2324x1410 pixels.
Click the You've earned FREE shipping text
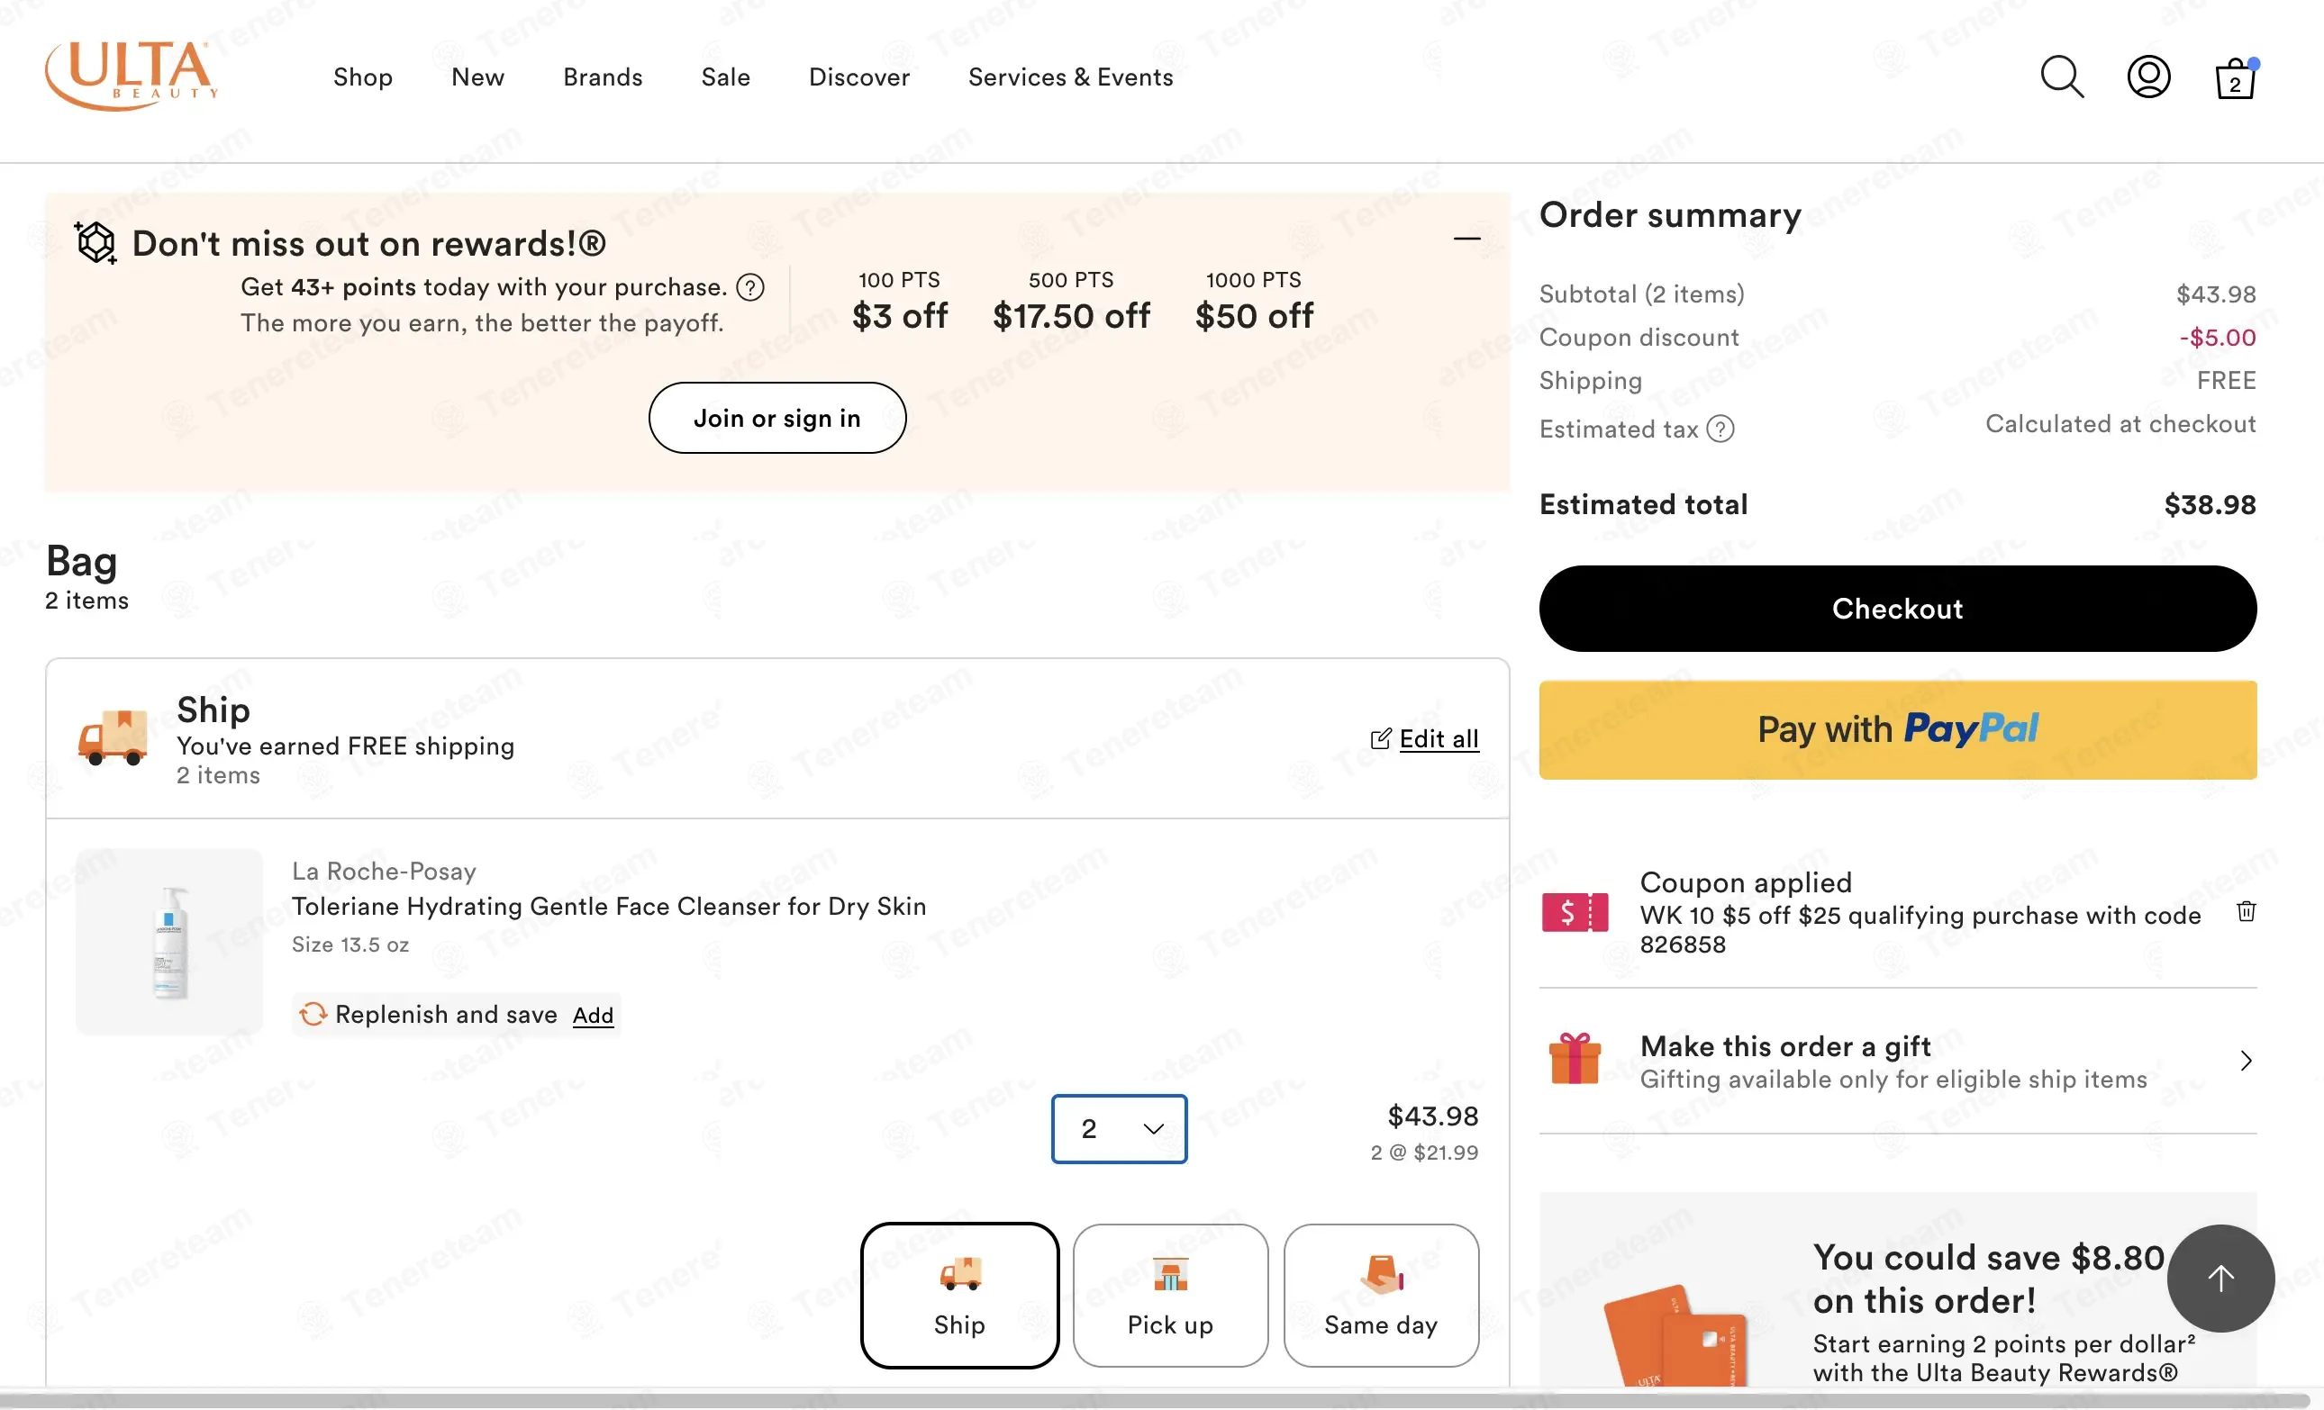click(x=345, y=746)
